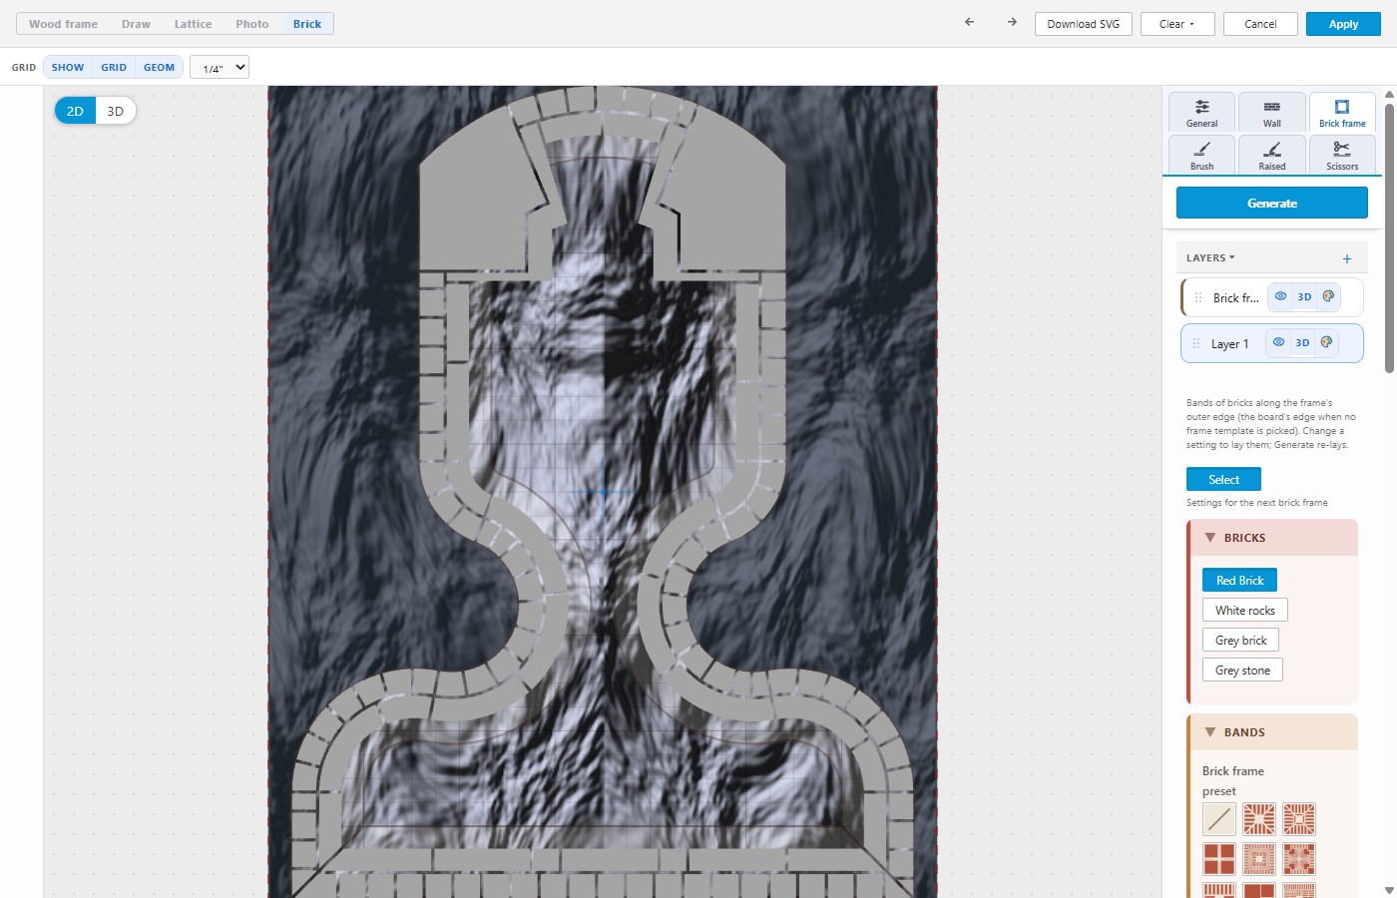Redo with the right arrow icon
This screenshot has height=898, width=1397.
coord(1012,22)
